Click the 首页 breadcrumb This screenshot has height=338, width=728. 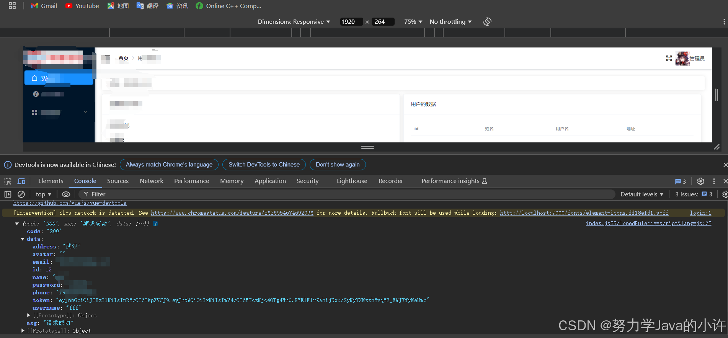click(x=123, y=58)
